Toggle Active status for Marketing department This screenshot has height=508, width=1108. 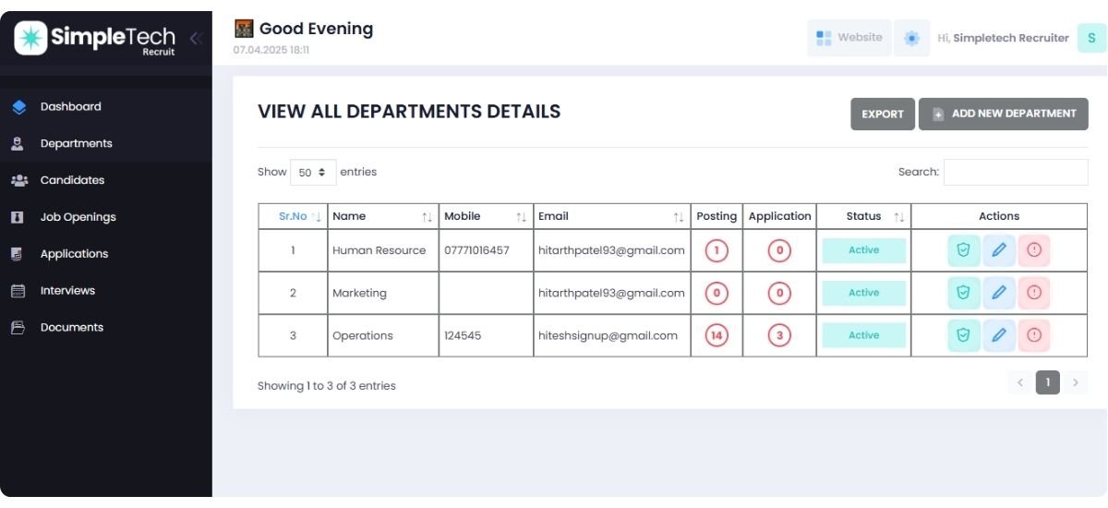tap(863, 293)
